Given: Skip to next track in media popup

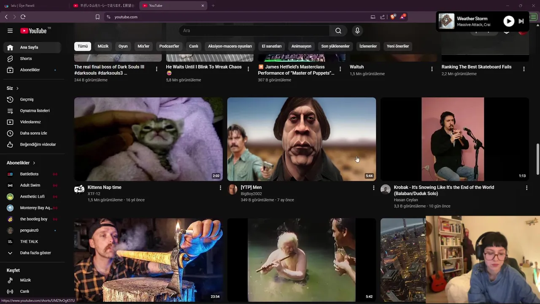Looking at the screenshot, I should (x=521, y=21).
